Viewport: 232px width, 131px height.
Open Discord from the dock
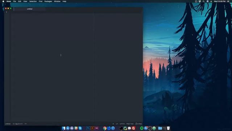[x=72, y=128]
